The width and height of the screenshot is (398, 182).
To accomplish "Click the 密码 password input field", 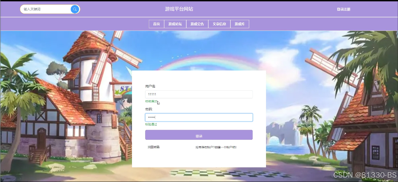I will coord(199,118).
